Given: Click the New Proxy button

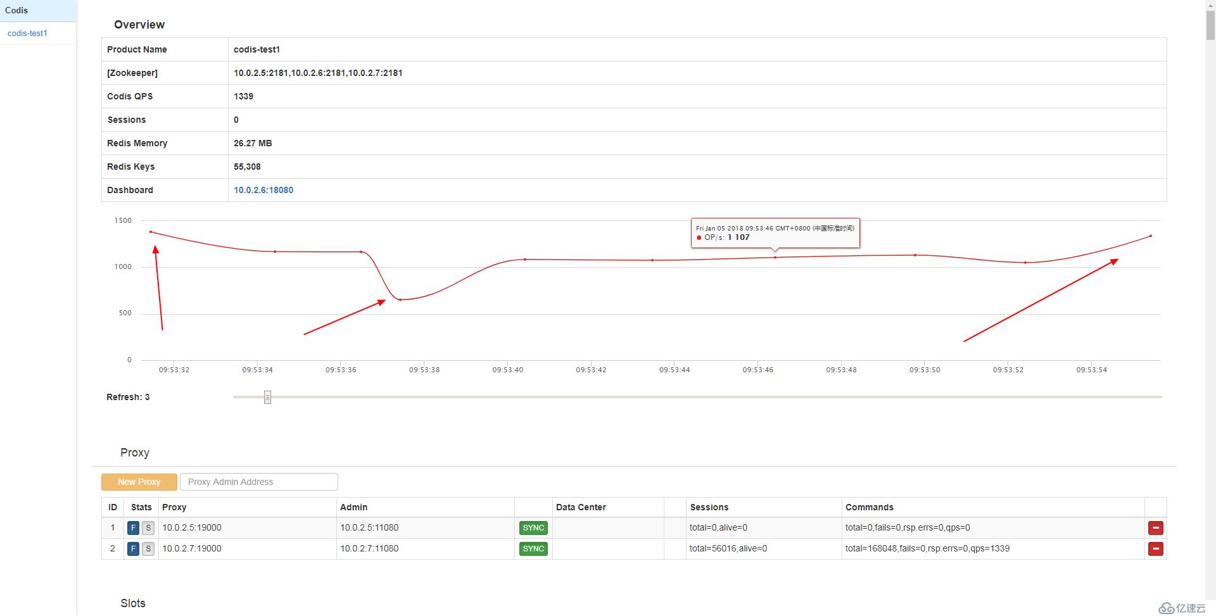Looking at the screenshot, I should tap(139, 482).
